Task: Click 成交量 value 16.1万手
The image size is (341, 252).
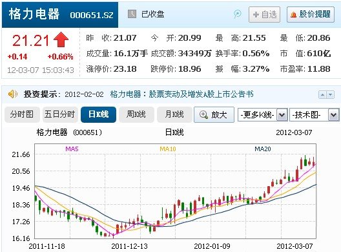Action: [130, 54]
